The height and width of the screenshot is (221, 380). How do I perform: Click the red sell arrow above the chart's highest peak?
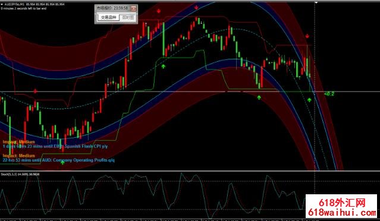pos(196,8)
